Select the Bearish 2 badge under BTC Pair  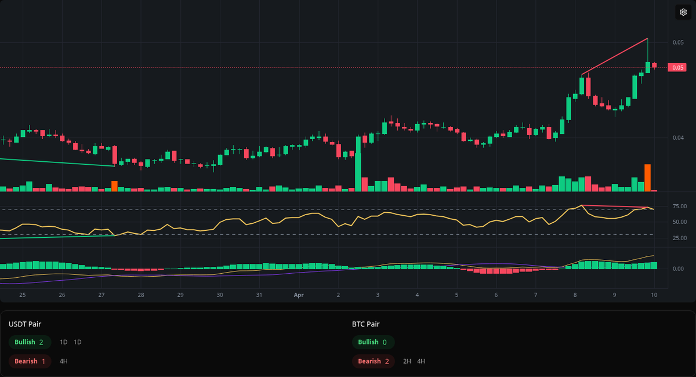point(373,361)
